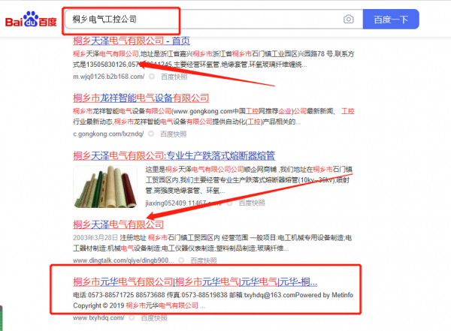Open 桐乡市元华电气有限公司 result title
Screen dimensions: 451x331
tap(195, 282)
